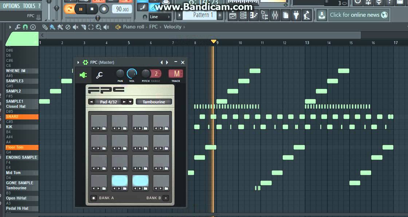Click the piano roll magnet snap icon
This screenshot has height=217, width=408.
25,27
